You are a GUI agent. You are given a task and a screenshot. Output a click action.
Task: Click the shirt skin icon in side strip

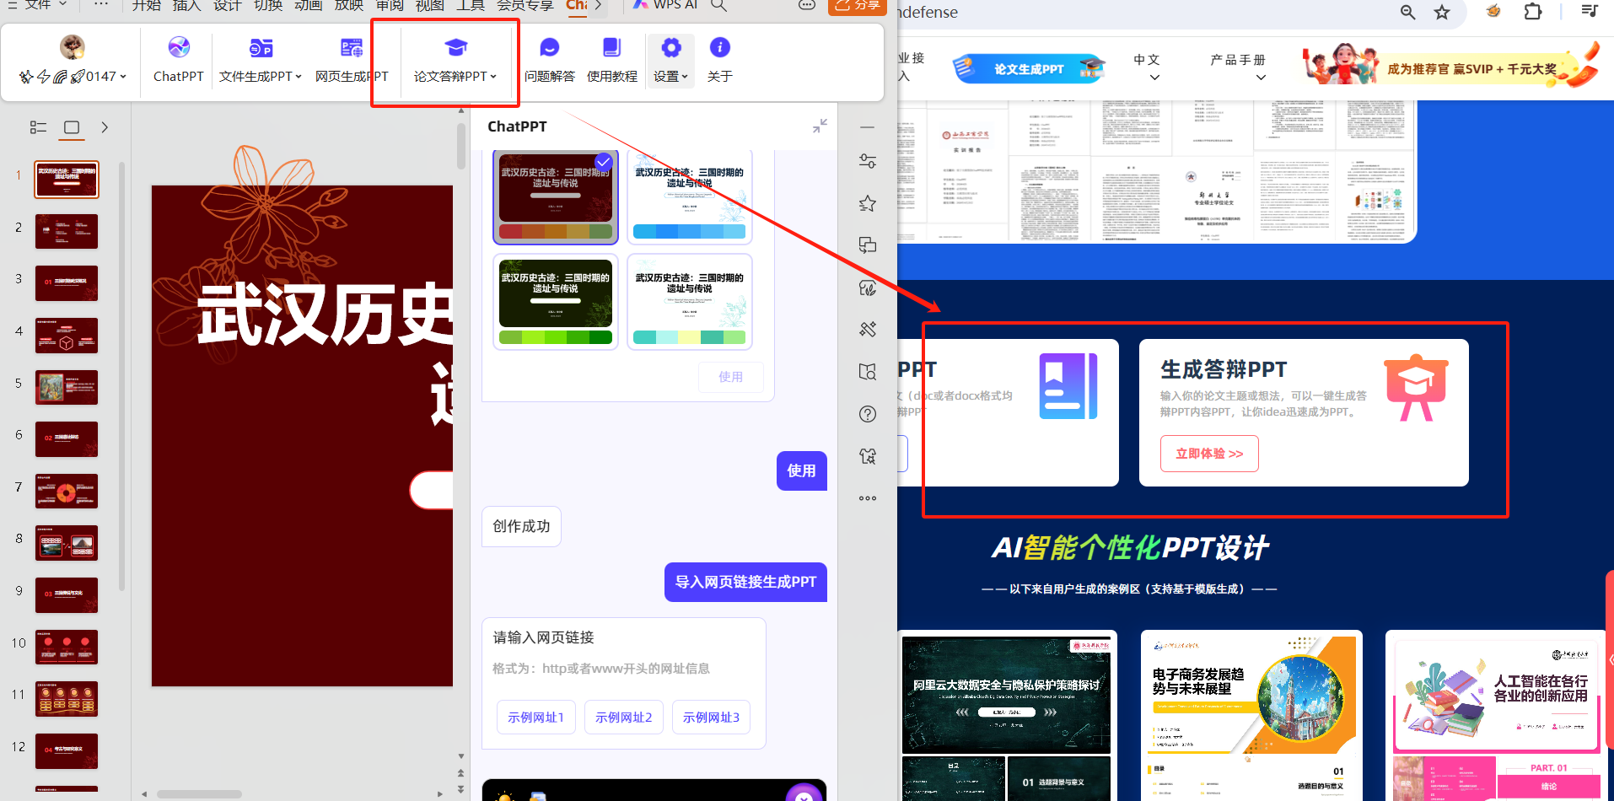(868, 456)
